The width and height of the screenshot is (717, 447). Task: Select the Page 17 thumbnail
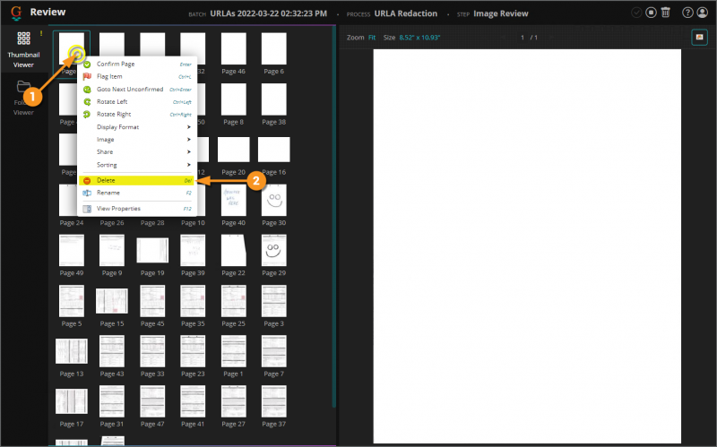point(72,401)
